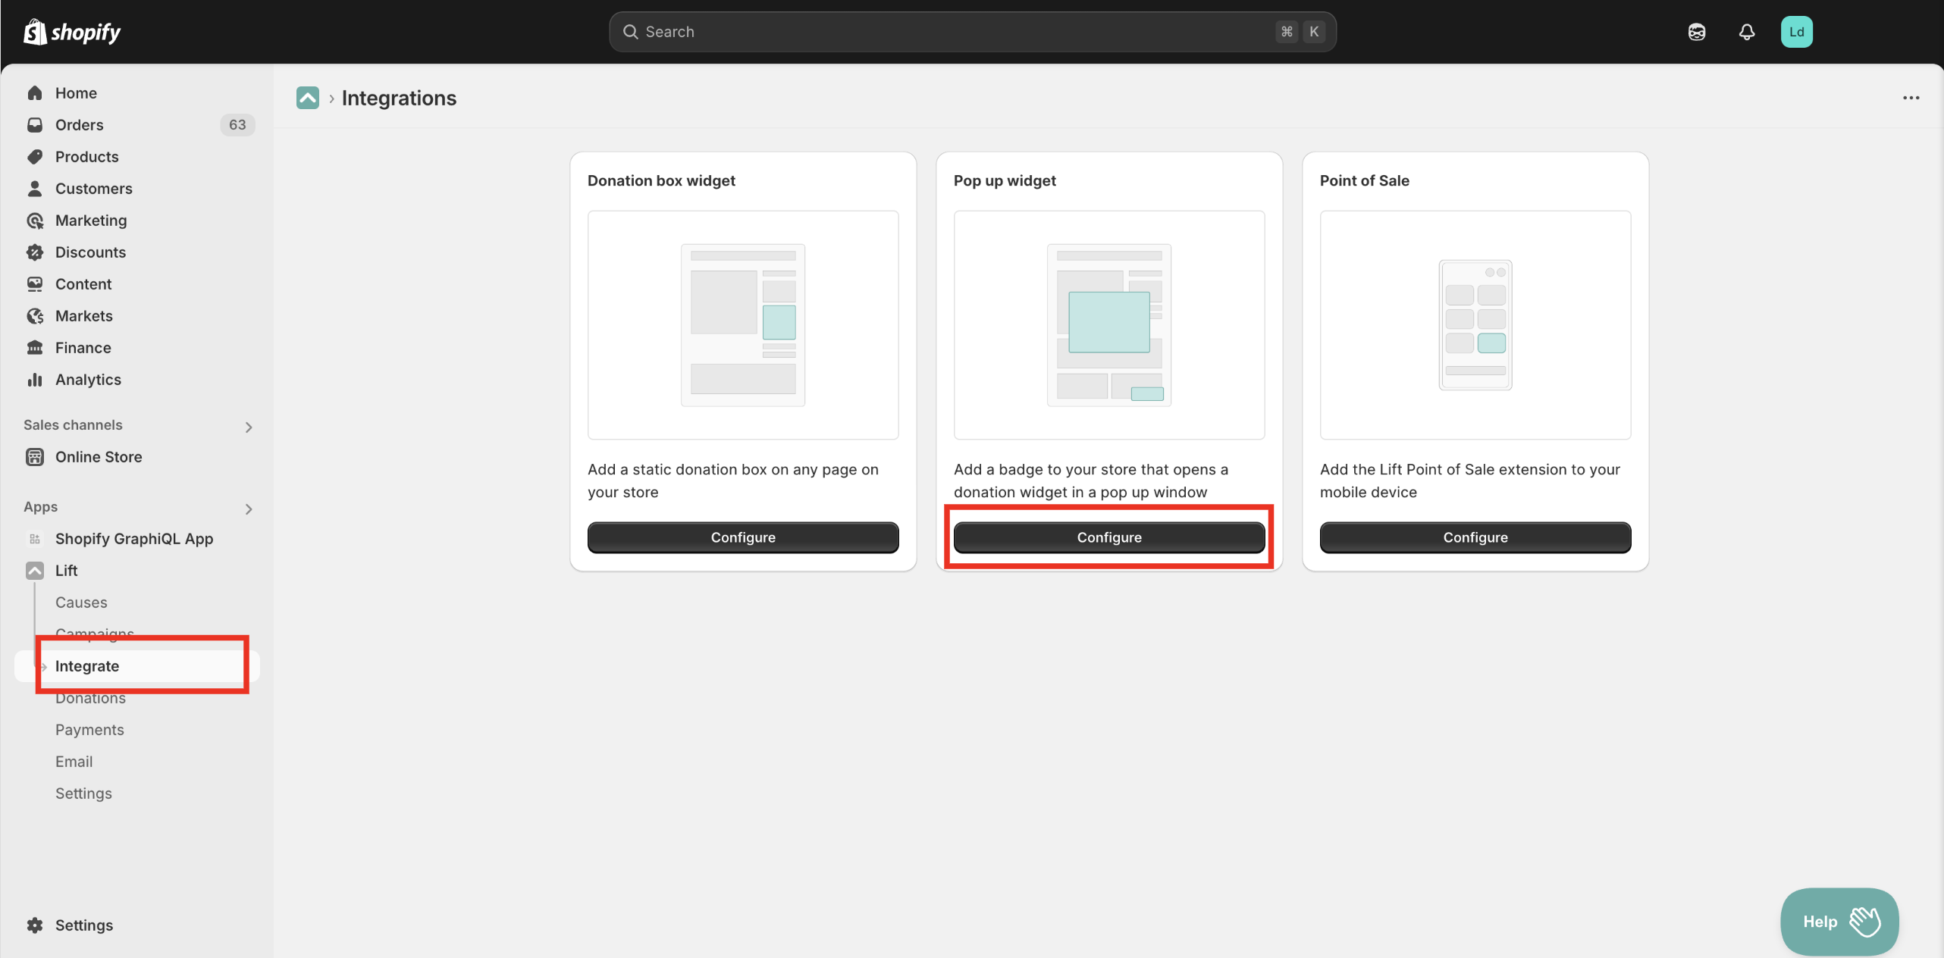Click the Lift app icon in breadcrumb
The height and width of the screenshot is (958, 1944).
point(307,98)
